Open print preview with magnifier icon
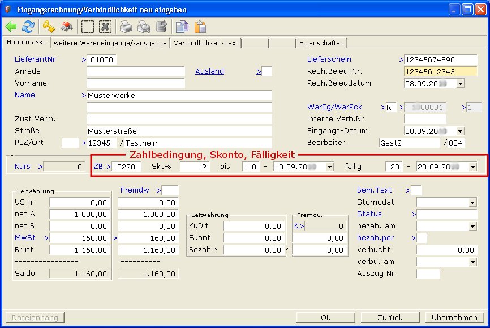The height and width of the screenshot is (328, 490). [x=144, y=27]
